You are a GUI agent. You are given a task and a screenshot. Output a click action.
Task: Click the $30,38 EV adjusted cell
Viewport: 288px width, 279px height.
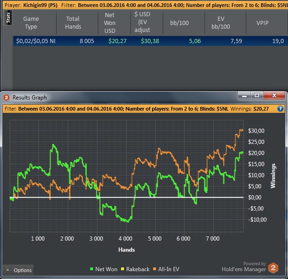pyautogui.click(x=150, y=41)
